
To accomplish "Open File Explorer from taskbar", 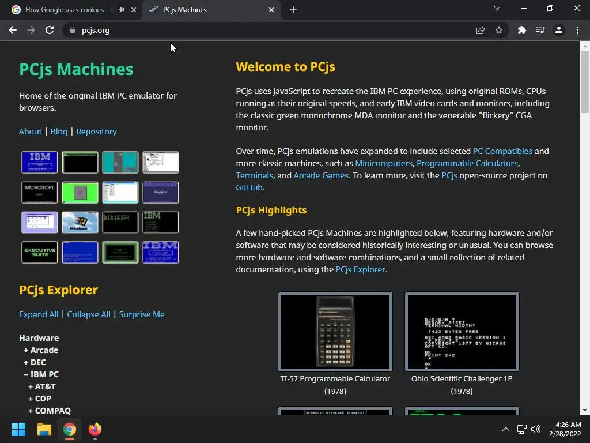I will click(44, 429).
